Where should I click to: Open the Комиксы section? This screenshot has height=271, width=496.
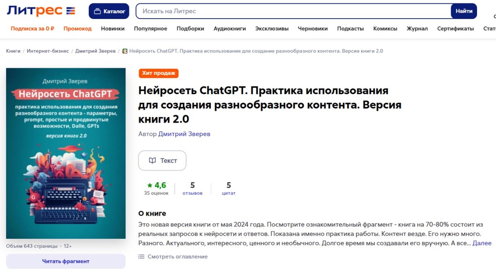pyautogui.click(x=385, y=29)
